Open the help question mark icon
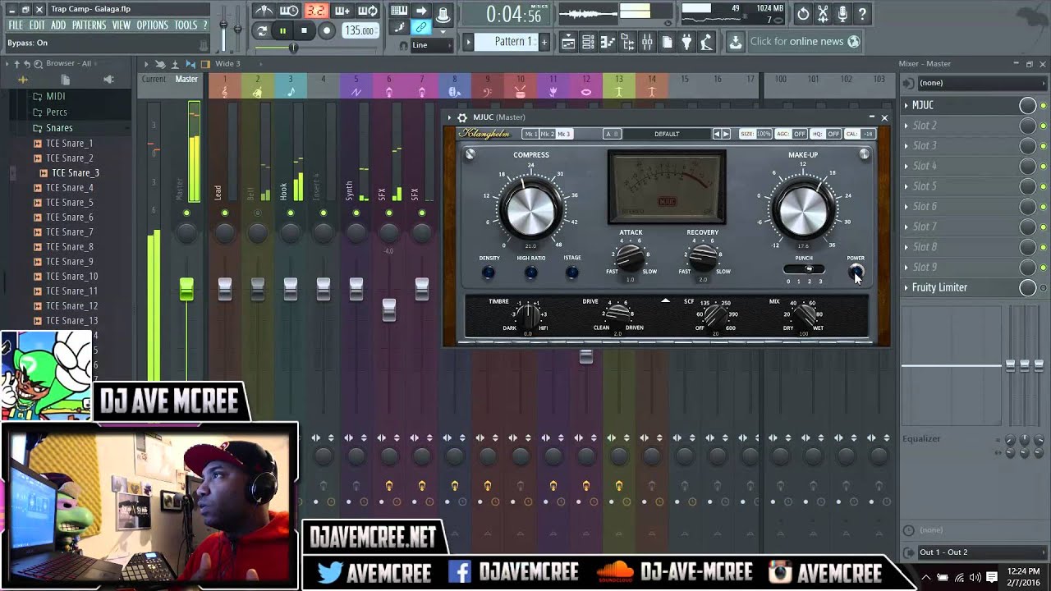This screenshot has height=591, width=1051. coord(862,14)
